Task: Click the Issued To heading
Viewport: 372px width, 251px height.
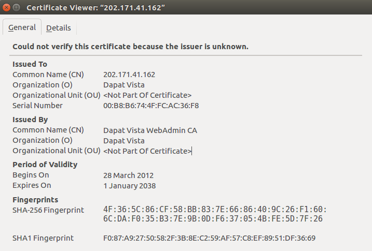Action: click(30, 64)
